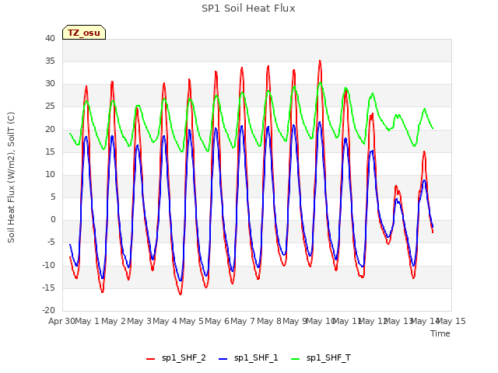Click the red sp1_SHF_2 legend swatch

150,359
